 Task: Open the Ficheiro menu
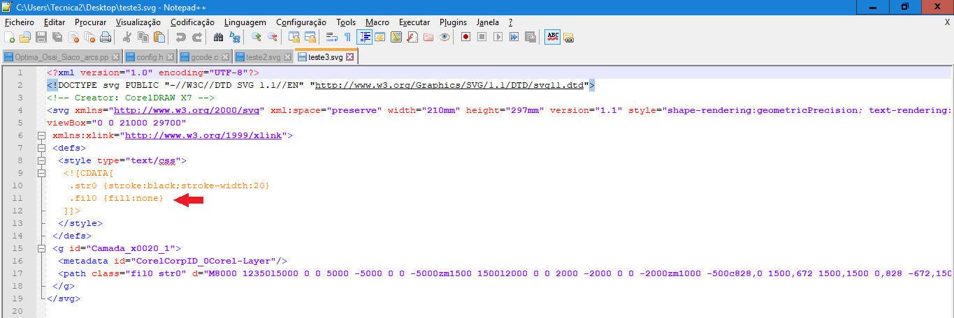20,22
